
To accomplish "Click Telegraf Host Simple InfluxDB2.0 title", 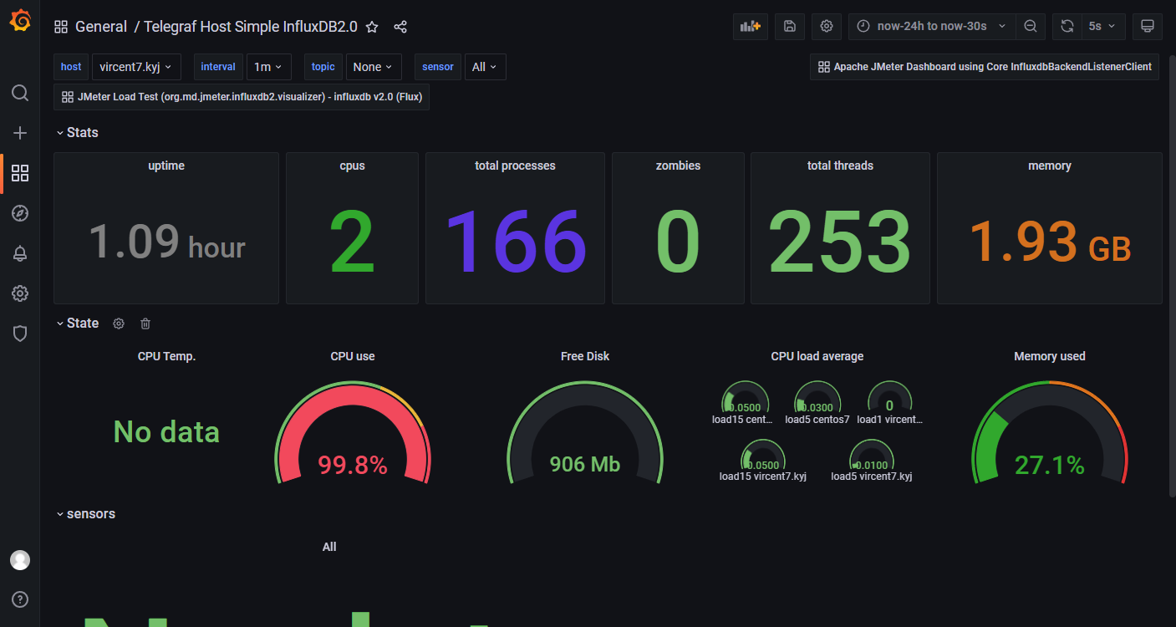I will pos(251,27).
